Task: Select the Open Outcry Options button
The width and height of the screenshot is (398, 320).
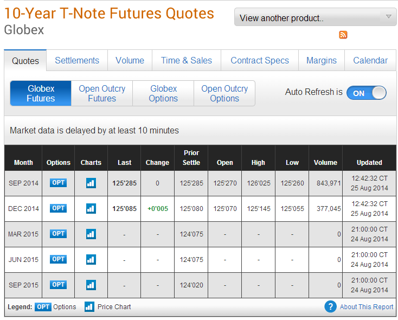Action: 224,93
